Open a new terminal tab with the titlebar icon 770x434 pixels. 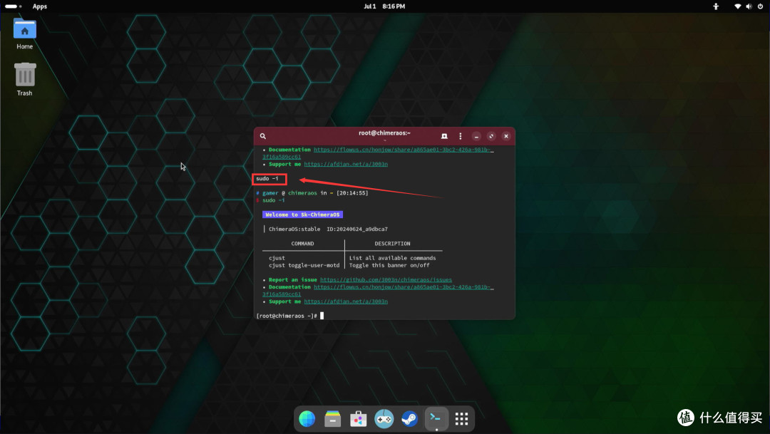pos(444,136)
